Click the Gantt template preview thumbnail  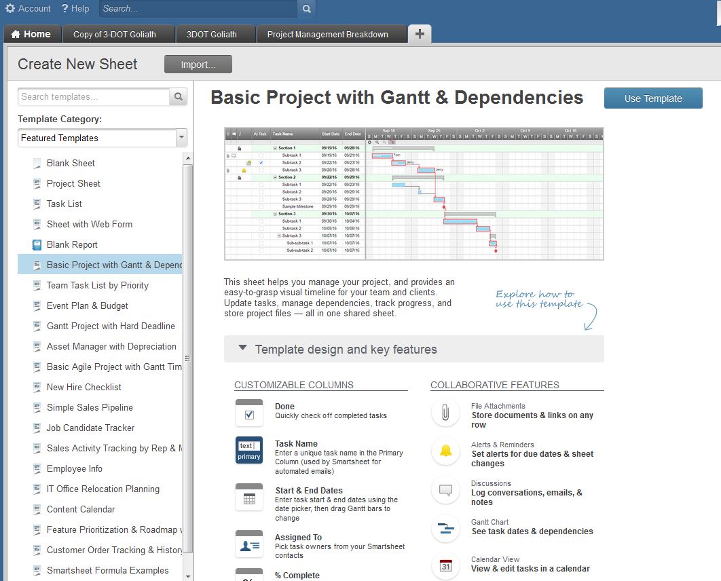[414, 193]
